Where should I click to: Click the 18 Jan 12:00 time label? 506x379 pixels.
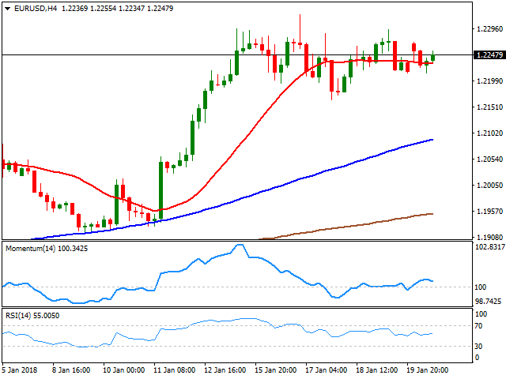click(x=376, y=370)
